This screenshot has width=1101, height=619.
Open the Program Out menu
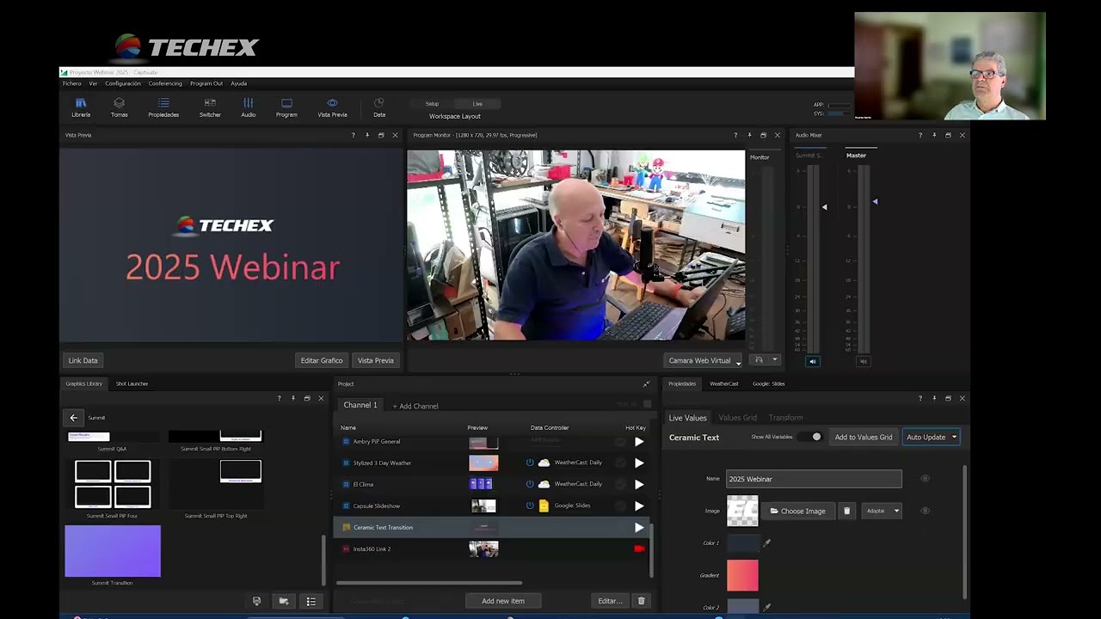coord(206,83)
